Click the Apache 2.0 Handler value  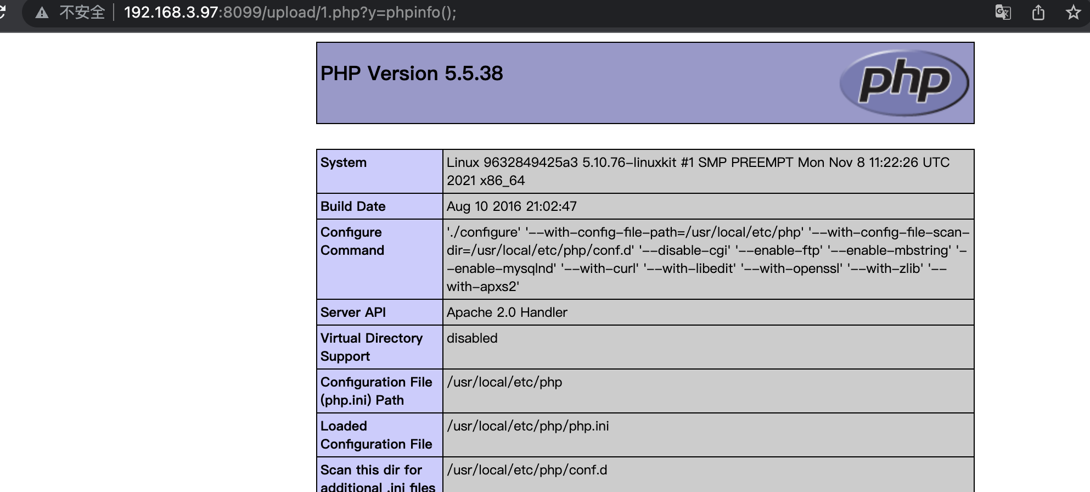point(507,312)
